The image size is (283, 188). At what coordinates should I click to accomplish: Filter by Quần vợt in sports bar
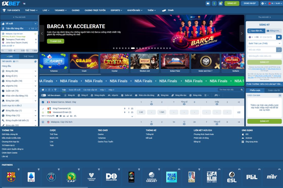coord(127,95)
